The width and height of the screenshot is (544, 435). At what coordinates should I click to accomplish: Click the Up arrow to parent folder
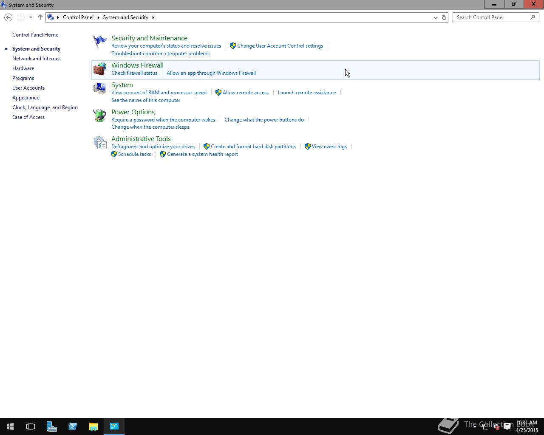pos(40,17)
